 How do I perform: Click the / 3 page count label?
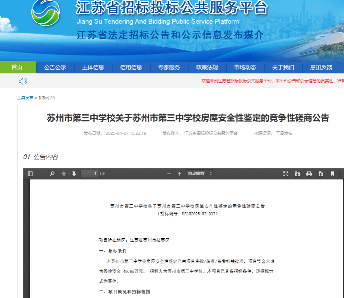102,174
